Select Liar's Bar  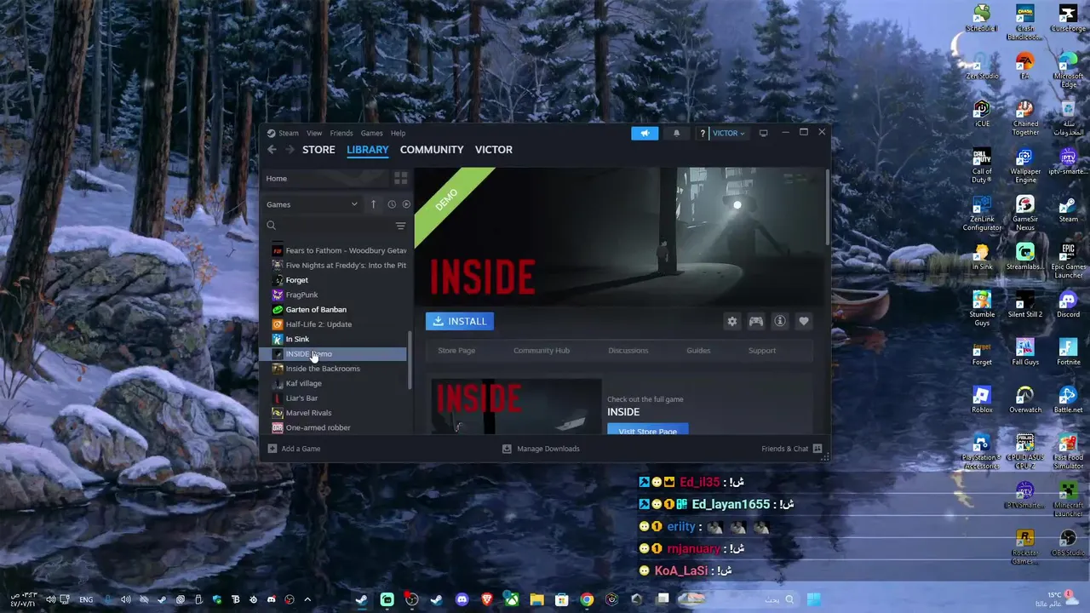338,398
